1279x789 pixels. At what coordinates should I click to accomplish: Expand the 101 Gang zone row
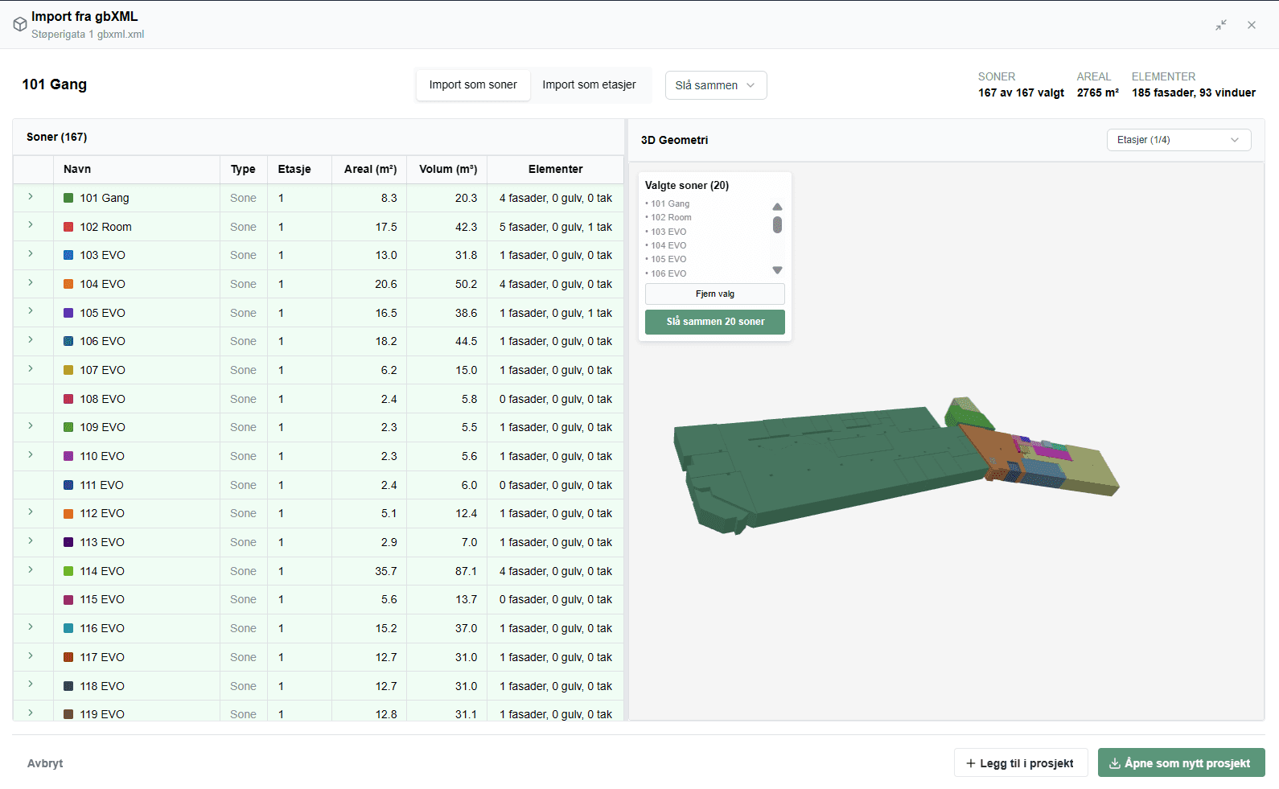pyautogui.click(x=31, y=196)
